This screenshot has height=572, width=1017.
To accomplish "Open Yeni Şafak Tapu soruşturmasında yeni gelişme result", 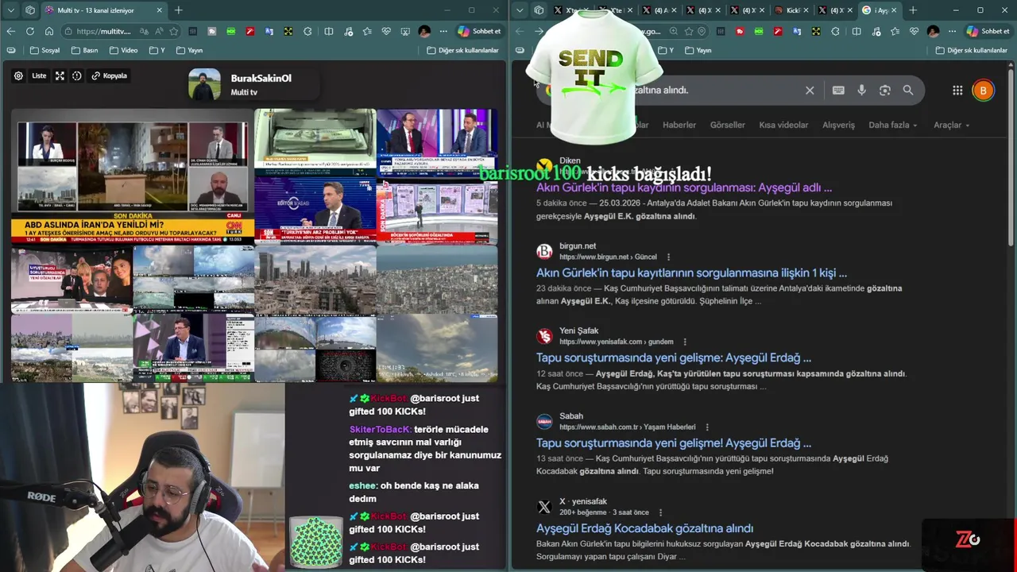I will pos(674,357).
